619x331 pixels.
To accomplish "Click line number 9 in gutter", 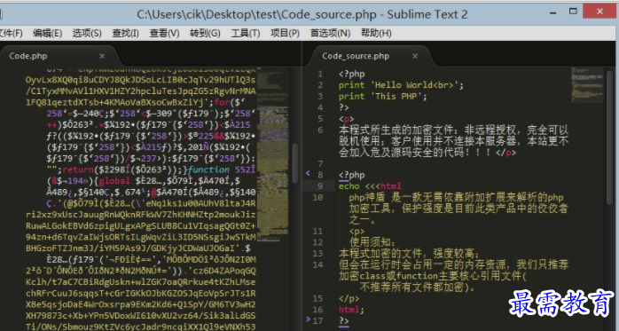I will click(320, 186).
